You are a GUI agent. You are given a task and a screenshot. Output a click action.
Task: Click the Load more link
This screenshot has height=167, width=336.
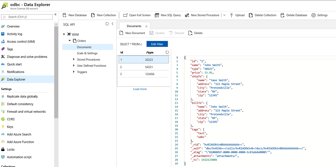click(x=140, y=89)
